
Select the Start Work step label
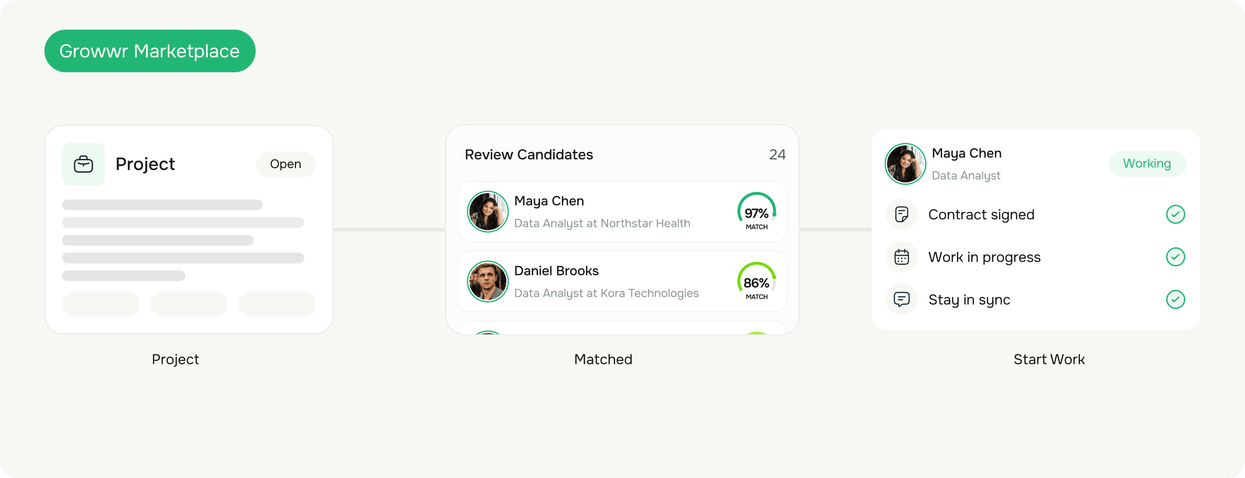click(1049, 359)
